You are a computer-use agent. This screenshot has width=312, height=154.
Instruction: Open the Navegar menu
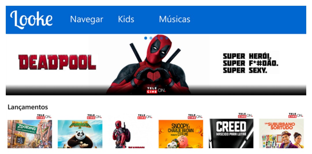[x=87, y=19]
